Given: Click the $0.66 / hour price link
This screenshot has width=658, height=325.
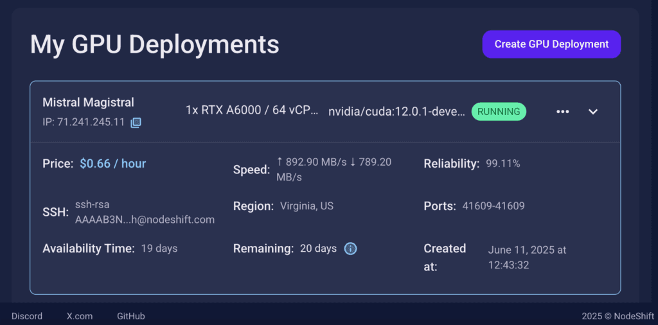Looking at the screenshot, I should click(x=113, y=164).
